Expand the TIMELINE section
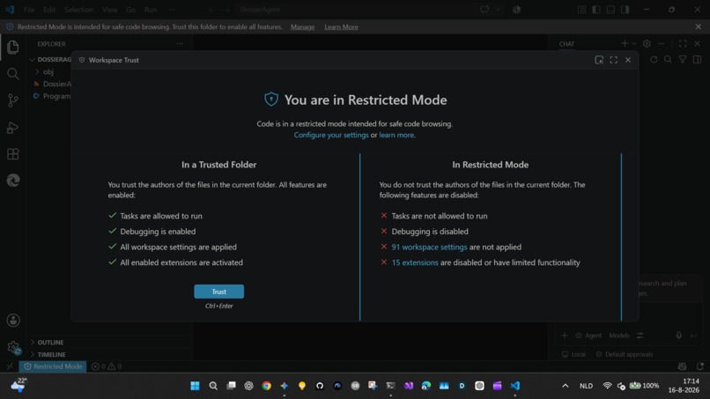710x399 pixels. point(51,355)
